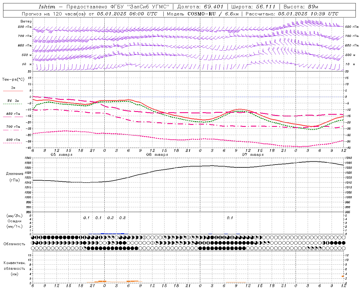The height and width of the screenshot is (288, 360).
Task: Click the "05 января" date label
Action: (61, 155)
